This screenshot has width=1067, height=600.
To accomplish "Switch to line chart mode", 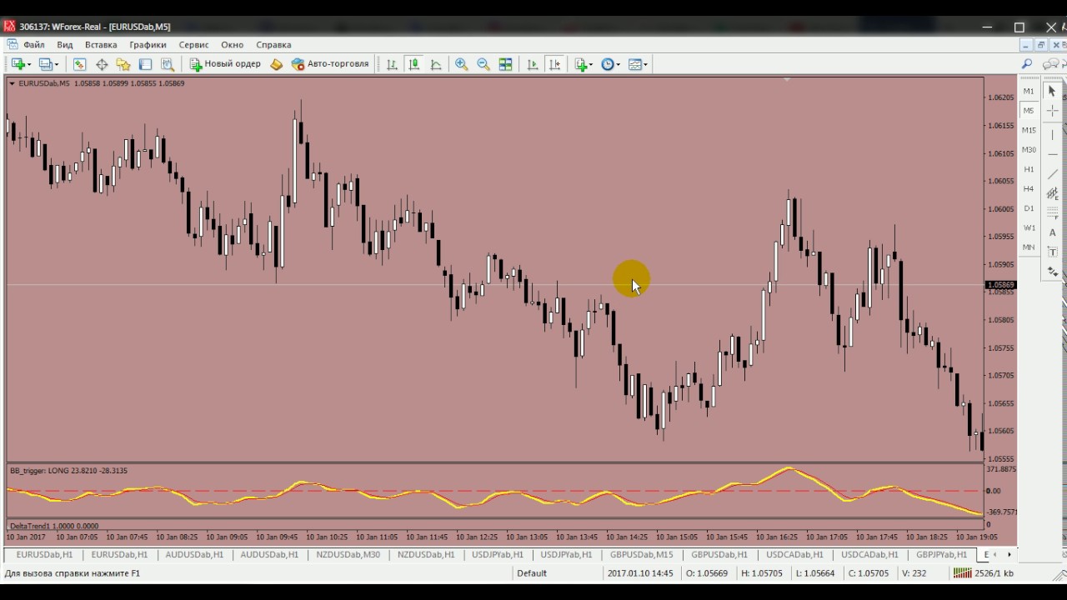I will click(435, 64).
